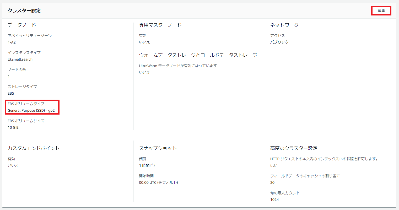The height and width of the screenshot is (210, 399).
Task: Click the スナップショット section heading
Action: [158, 148]
